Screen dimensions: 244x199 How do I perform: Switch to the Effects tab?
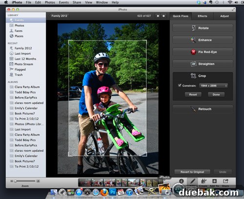pyautogui.click(x=203, y=16)
